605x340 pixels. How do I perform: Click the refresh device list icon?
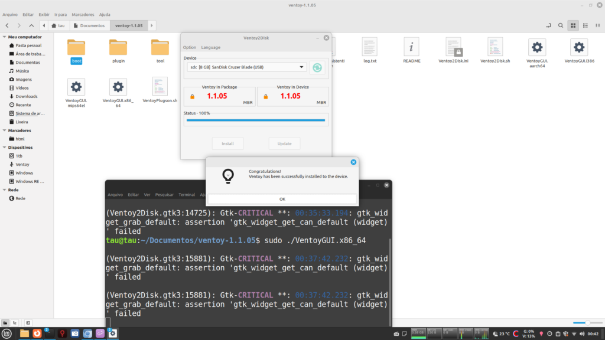point(318,68)
